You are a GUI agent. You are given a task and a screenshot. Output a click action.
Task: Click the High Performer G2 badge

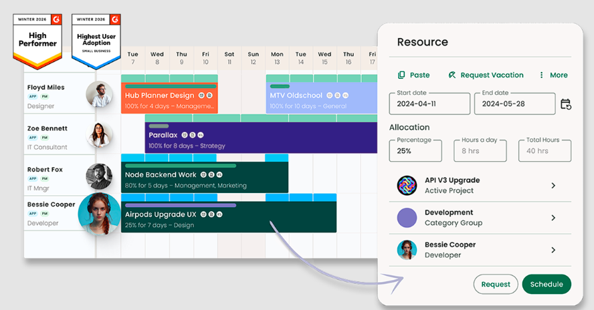[x=37, y=41]
